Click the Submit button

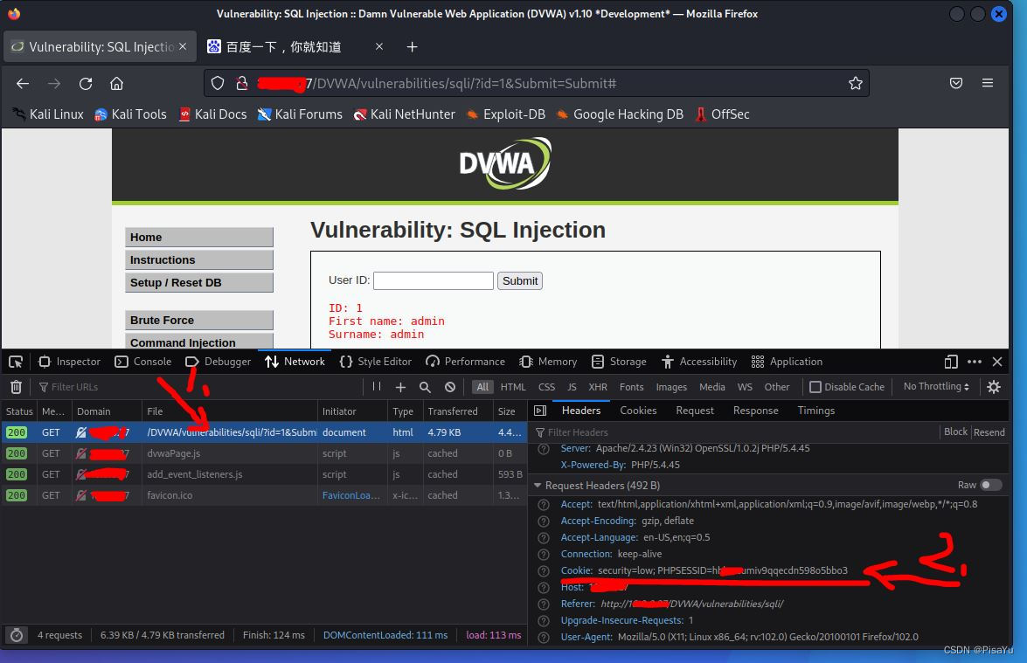click(x=520, y=280)
